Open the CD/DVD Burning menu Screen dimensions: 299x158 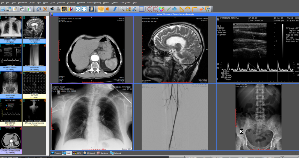[x=94, y=3]
